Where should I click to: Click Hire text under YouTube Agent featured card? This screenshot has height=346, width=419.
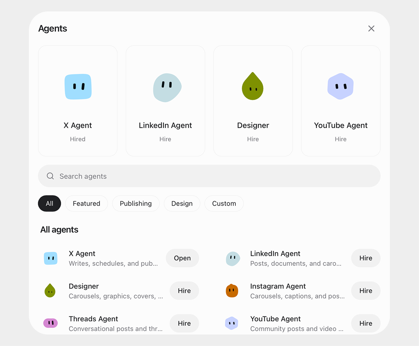[x=340, y=139]
